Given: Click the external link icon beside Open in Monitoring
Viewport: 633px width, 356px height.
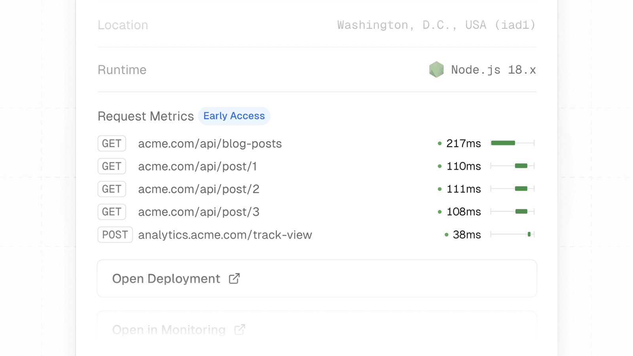Looking at the screenshot, I should tap(239, 329).
